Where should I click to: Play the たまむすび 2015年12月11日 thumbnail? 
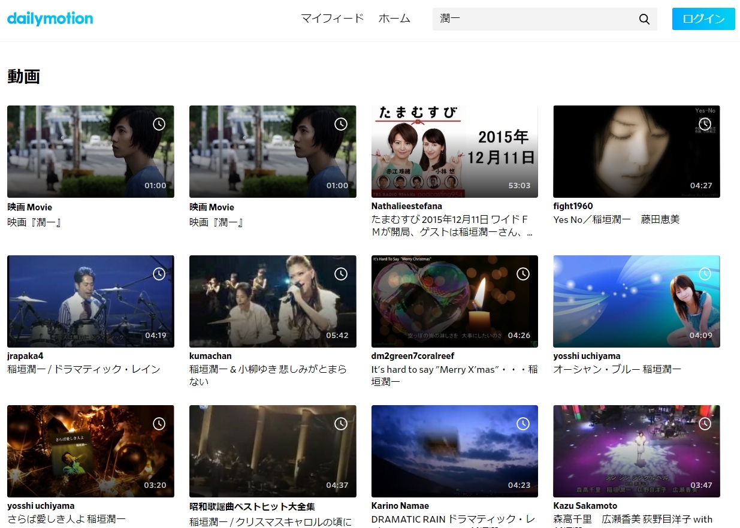455,152
